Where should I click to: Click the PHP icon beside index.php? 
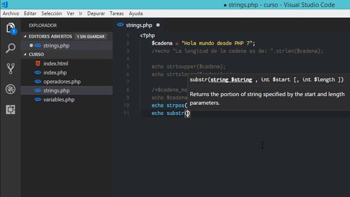click(38, 72)
